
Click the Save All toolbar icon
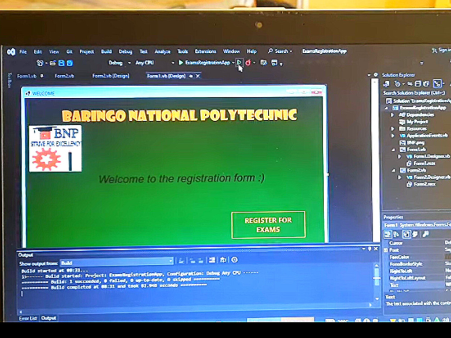point(69,63)
